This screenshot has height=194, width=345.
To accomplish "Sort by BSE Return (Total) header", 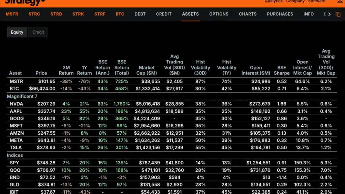I will tap(122, 67).
